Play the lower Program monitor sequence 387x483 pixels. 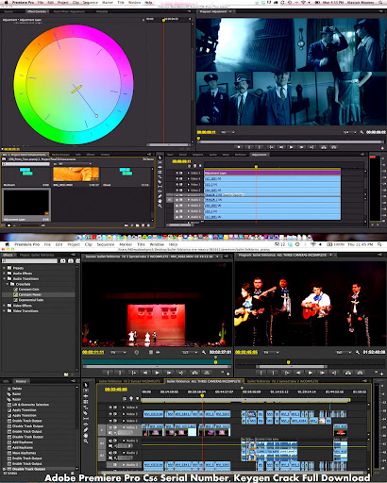311,373
